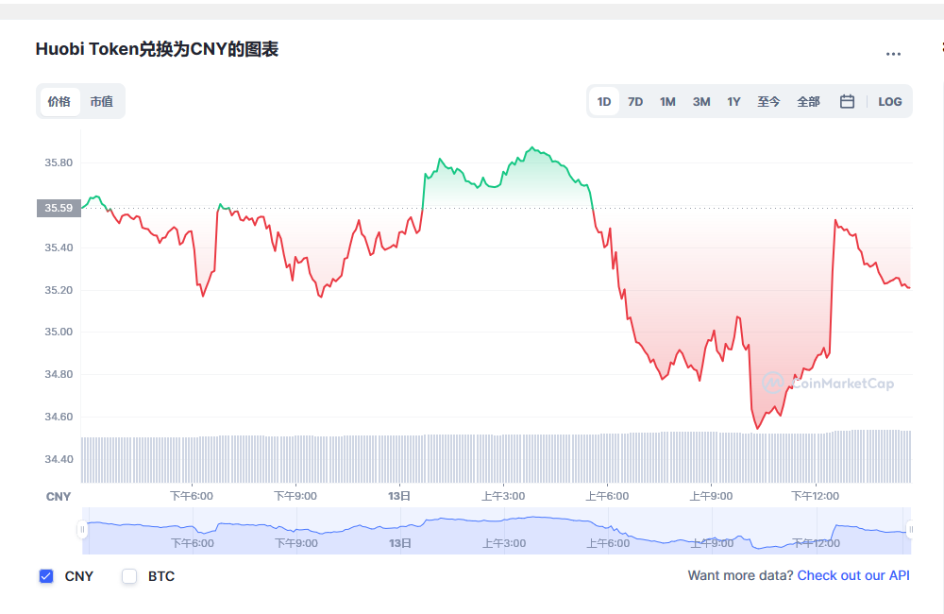Click the 13日 label on the main time axis

coord(399,496)
